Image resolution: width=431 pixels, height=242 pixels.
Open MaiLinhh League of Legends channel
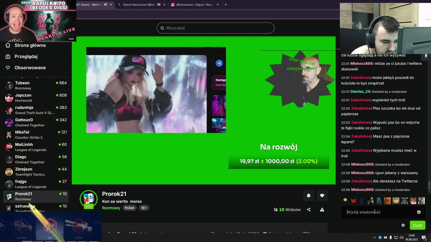36,147
